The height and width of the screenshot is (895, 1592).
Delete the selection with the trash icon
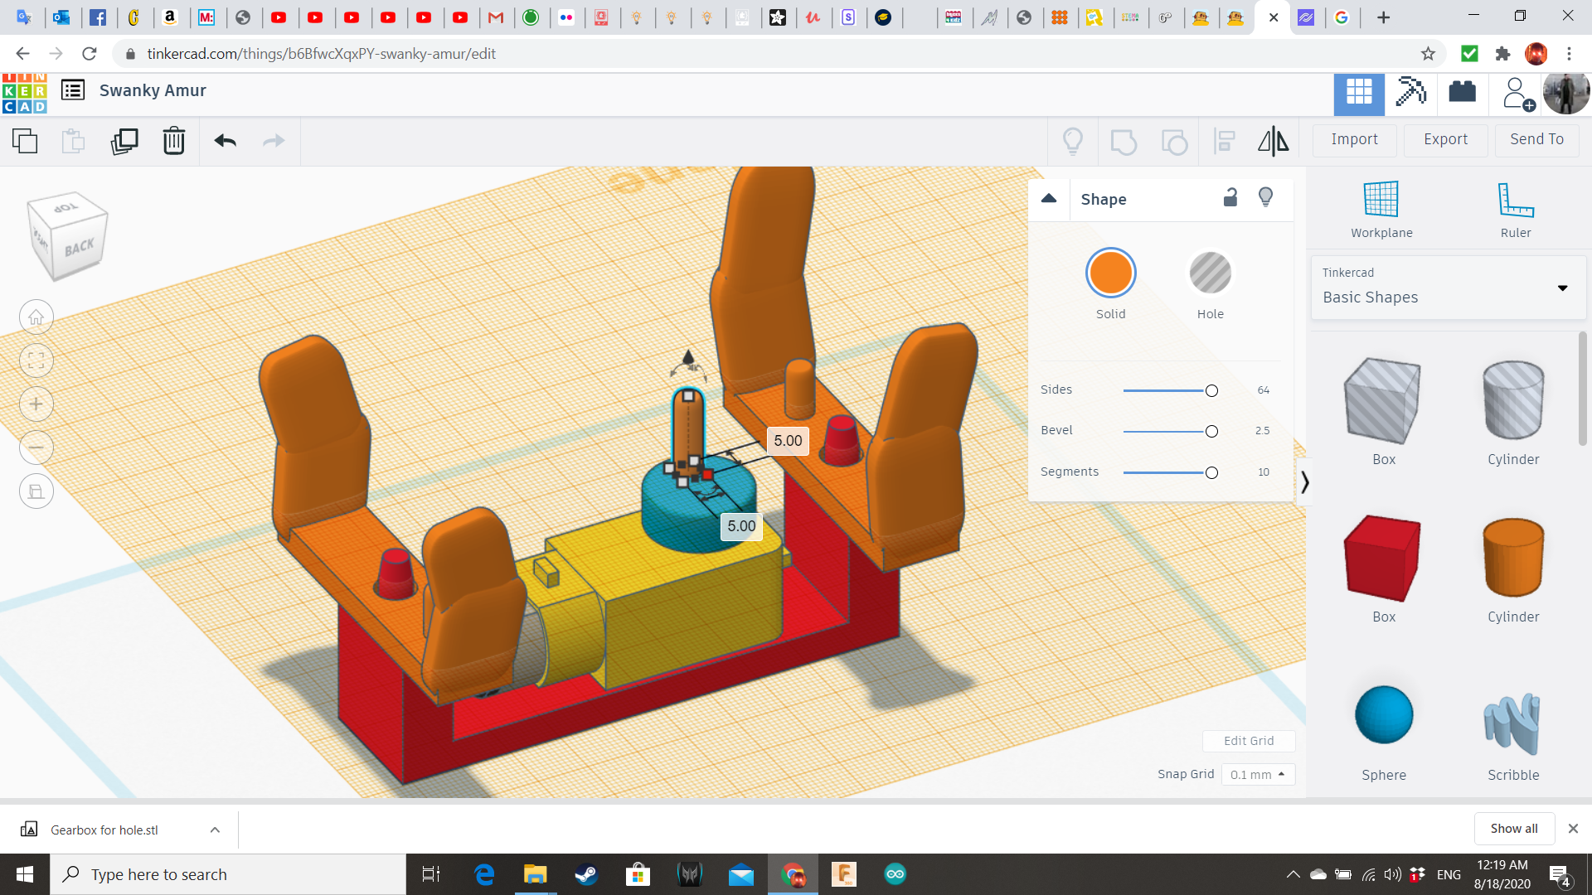point(173,141)
